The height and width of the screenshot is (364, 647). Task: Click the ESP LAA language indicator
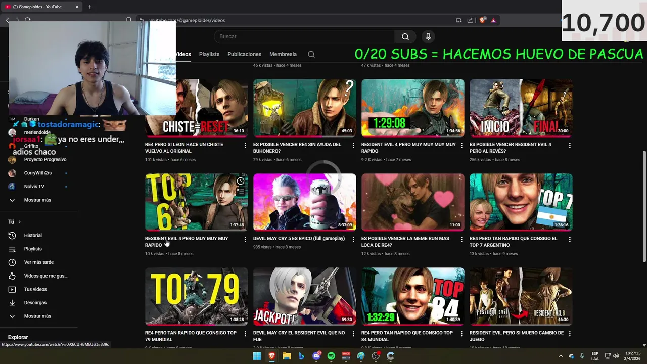tap(595, 356)
